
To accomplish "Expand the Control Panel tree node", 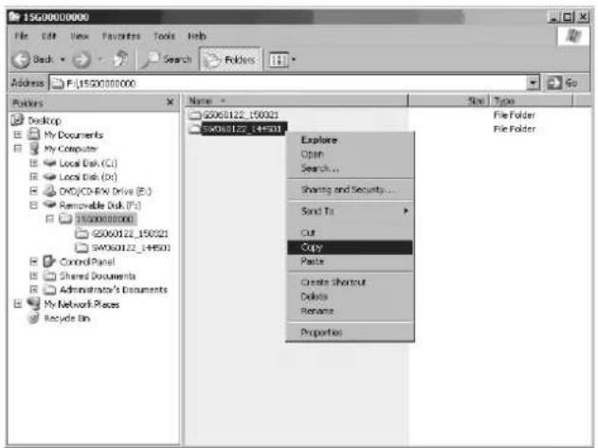I will (34, 261).
